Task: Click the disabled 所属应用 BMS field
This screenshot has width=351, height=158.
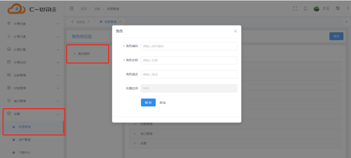Action: [189, 88]
